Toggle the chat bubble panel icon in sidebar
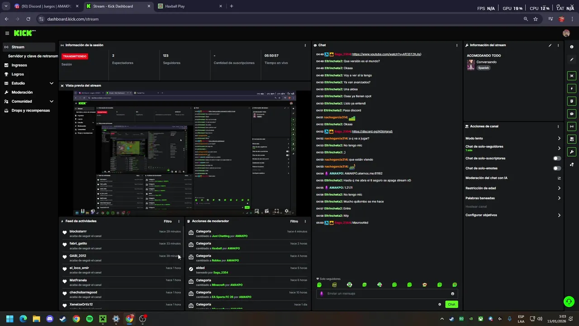The height and width of the screenshot is (326, 579). (572, 114)
